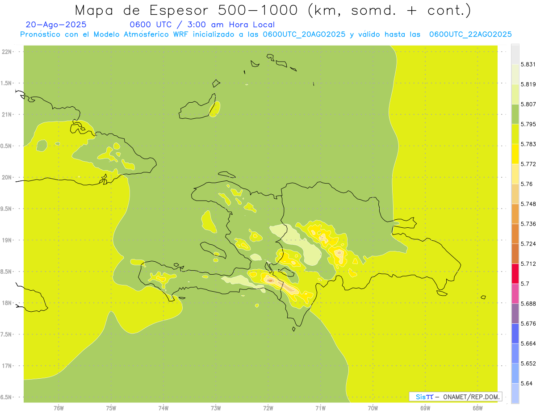The width and height of the screenshot is (536, 414).
Task: Pick the pink legend swatch between 5.688 and 5.7
Action: [x=515, y=293]
